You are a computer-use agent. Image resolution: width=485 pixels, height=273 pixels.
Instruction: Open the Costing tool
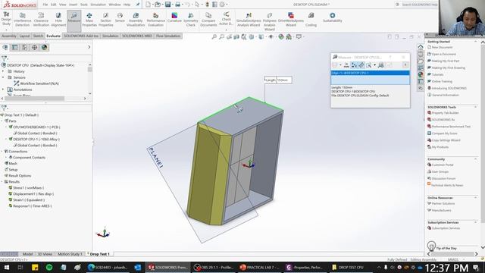[x=311, y=20]
